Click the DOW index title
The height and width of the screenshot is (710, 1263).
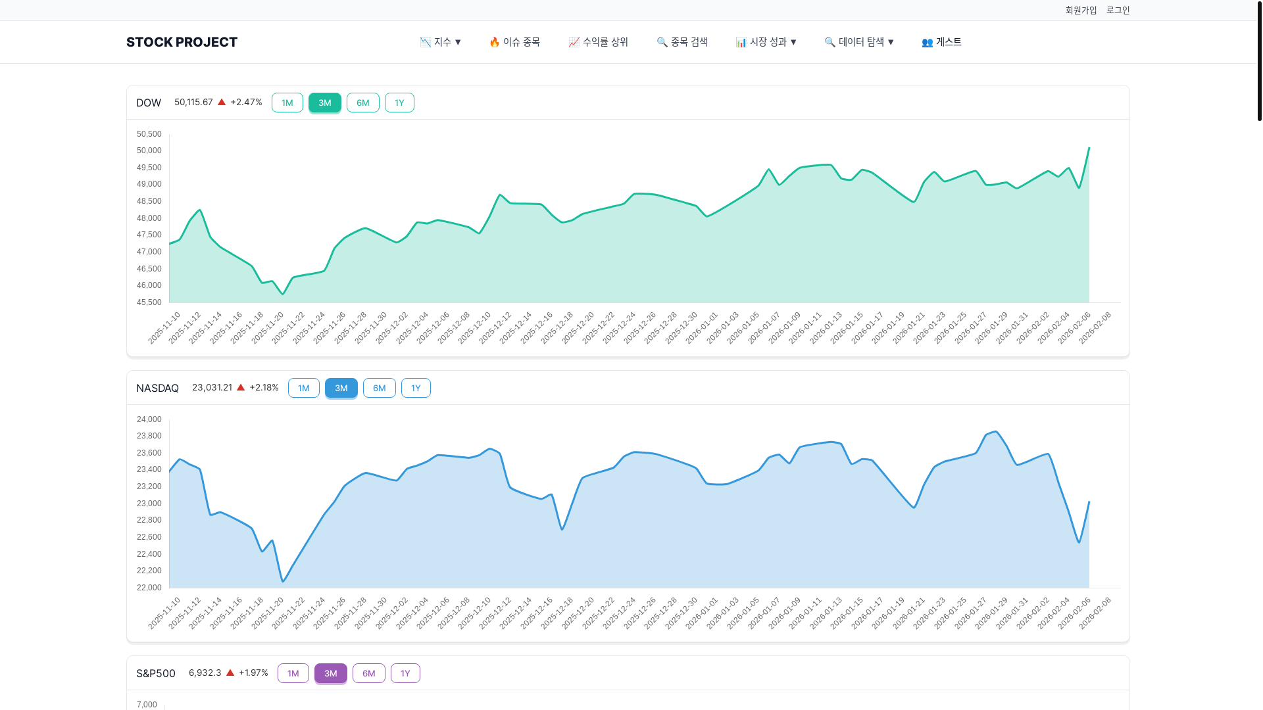coord(149,103)
